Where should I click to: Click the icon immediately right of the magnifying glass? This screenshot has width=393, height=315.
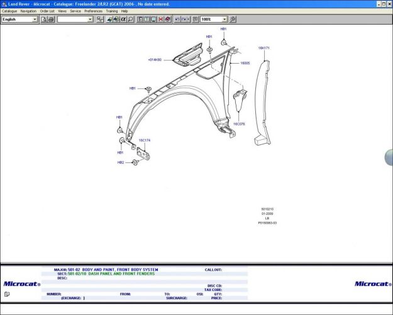click(140, 20)
